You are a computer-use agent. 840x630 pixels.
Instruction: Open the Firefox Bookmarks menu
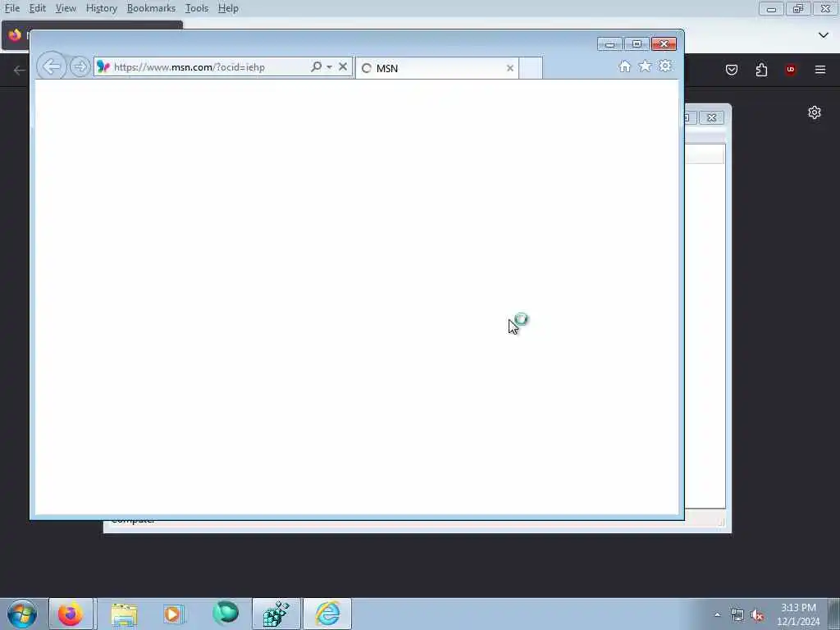(x=151, y=8)
